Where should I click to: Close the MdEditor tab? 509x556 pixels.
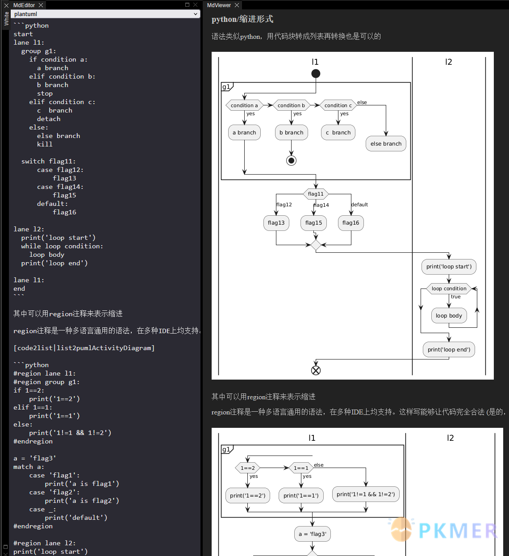[x=41, y=5]
